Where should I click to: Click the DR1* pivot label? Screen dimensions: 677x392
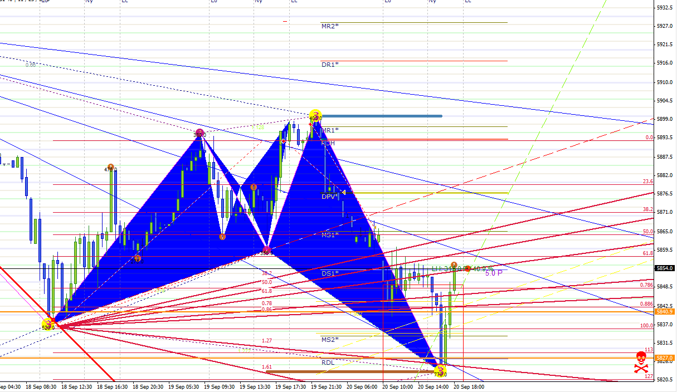[x=330, y=65]
